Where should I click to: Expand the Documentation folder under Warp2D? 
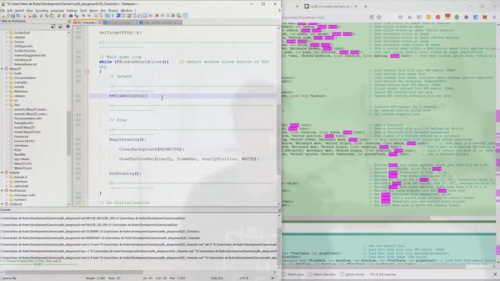click(x=7, y=78)
